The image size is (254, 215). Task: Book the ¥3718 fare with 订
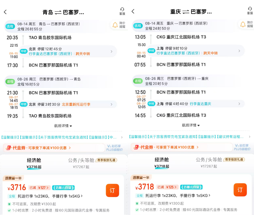(x=240, y=190)
